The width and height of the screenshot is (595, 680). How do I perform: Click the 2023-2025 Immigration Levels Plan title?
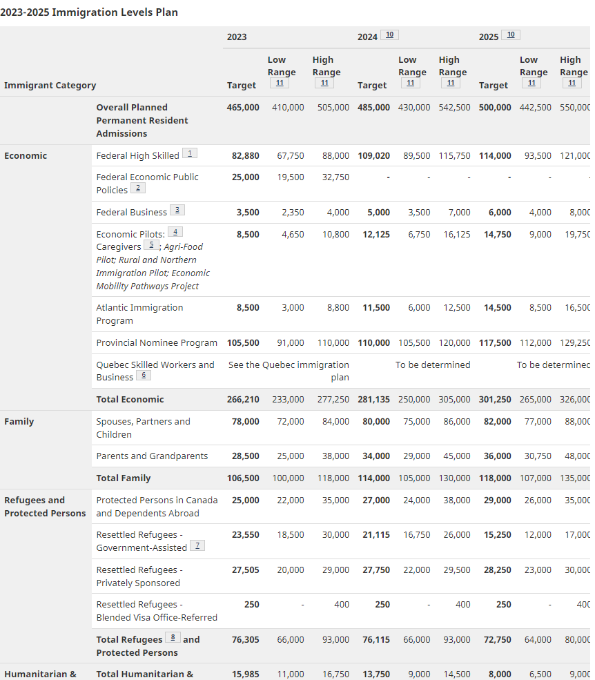tap(89, 12)
